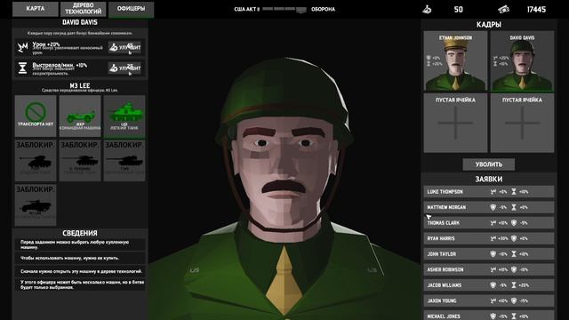
Task: Open the КАРТА map tab
Action: click(x=36, y=9)
